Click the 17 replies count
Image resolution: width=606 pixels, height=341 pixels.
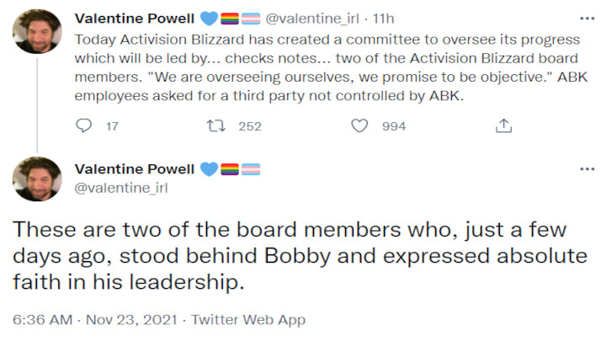click(x=111, y=126)
